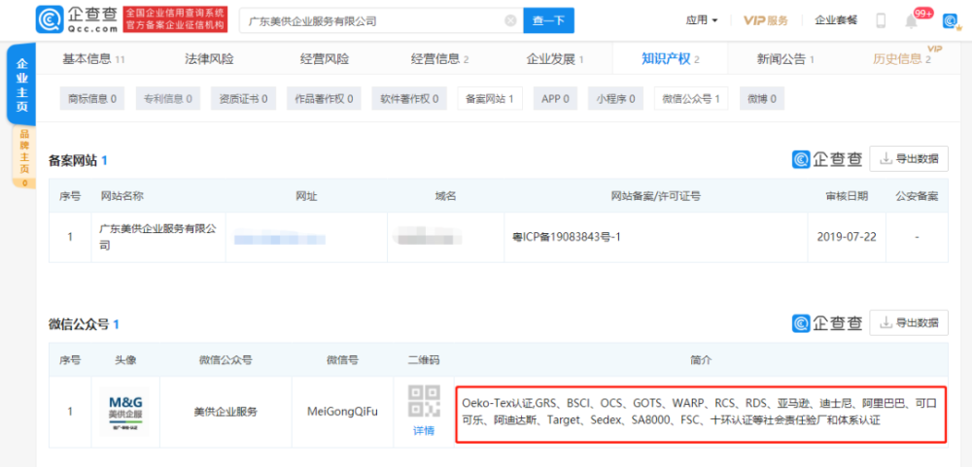Viewport: 972px width, 467px height.
Task: Open the mobile phone icon in header
Action: [881, 20]
